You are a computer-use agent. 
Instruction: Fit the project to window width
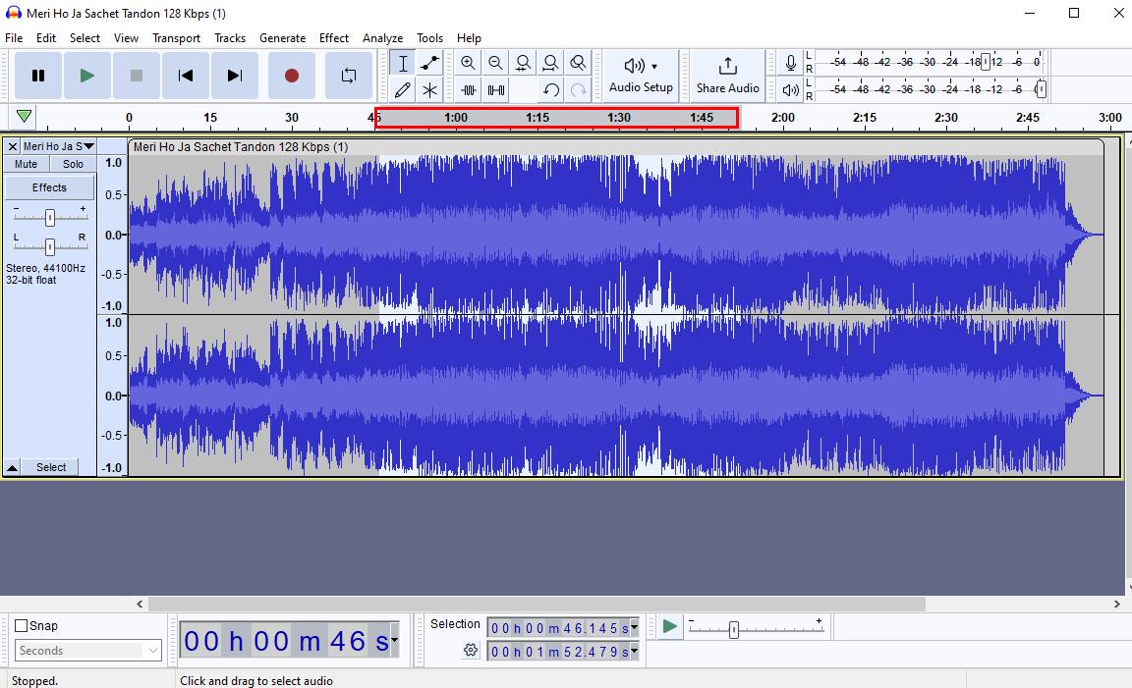click(550, 62)
